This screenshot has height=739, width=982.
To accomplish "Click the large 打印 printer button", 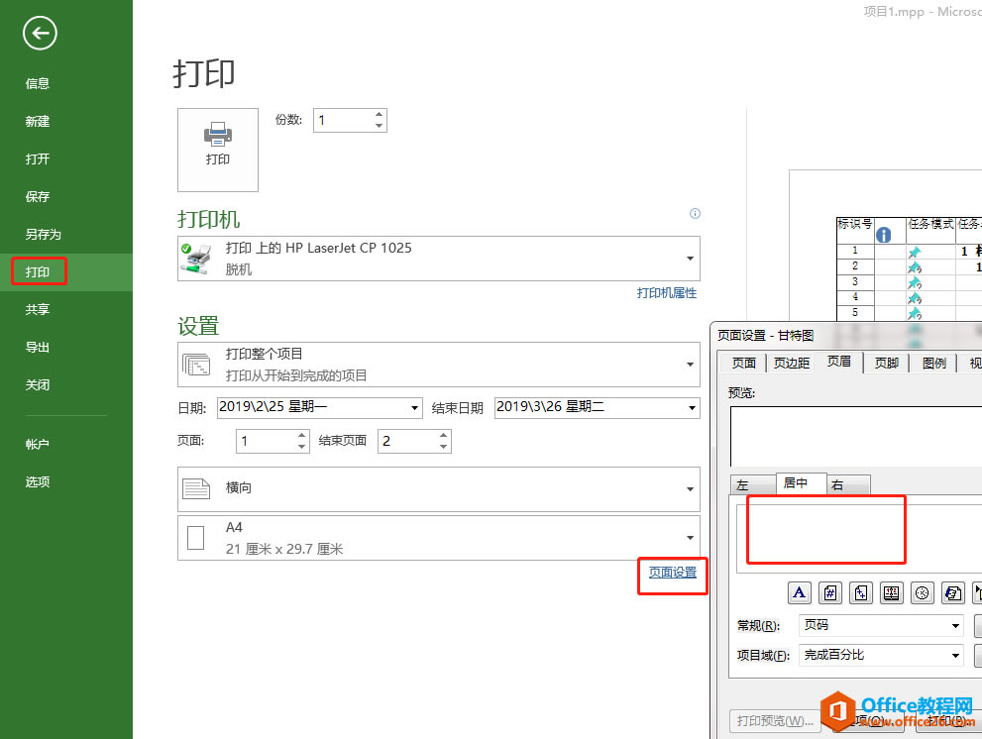I will pyautogui.click(x=218, y=150).
